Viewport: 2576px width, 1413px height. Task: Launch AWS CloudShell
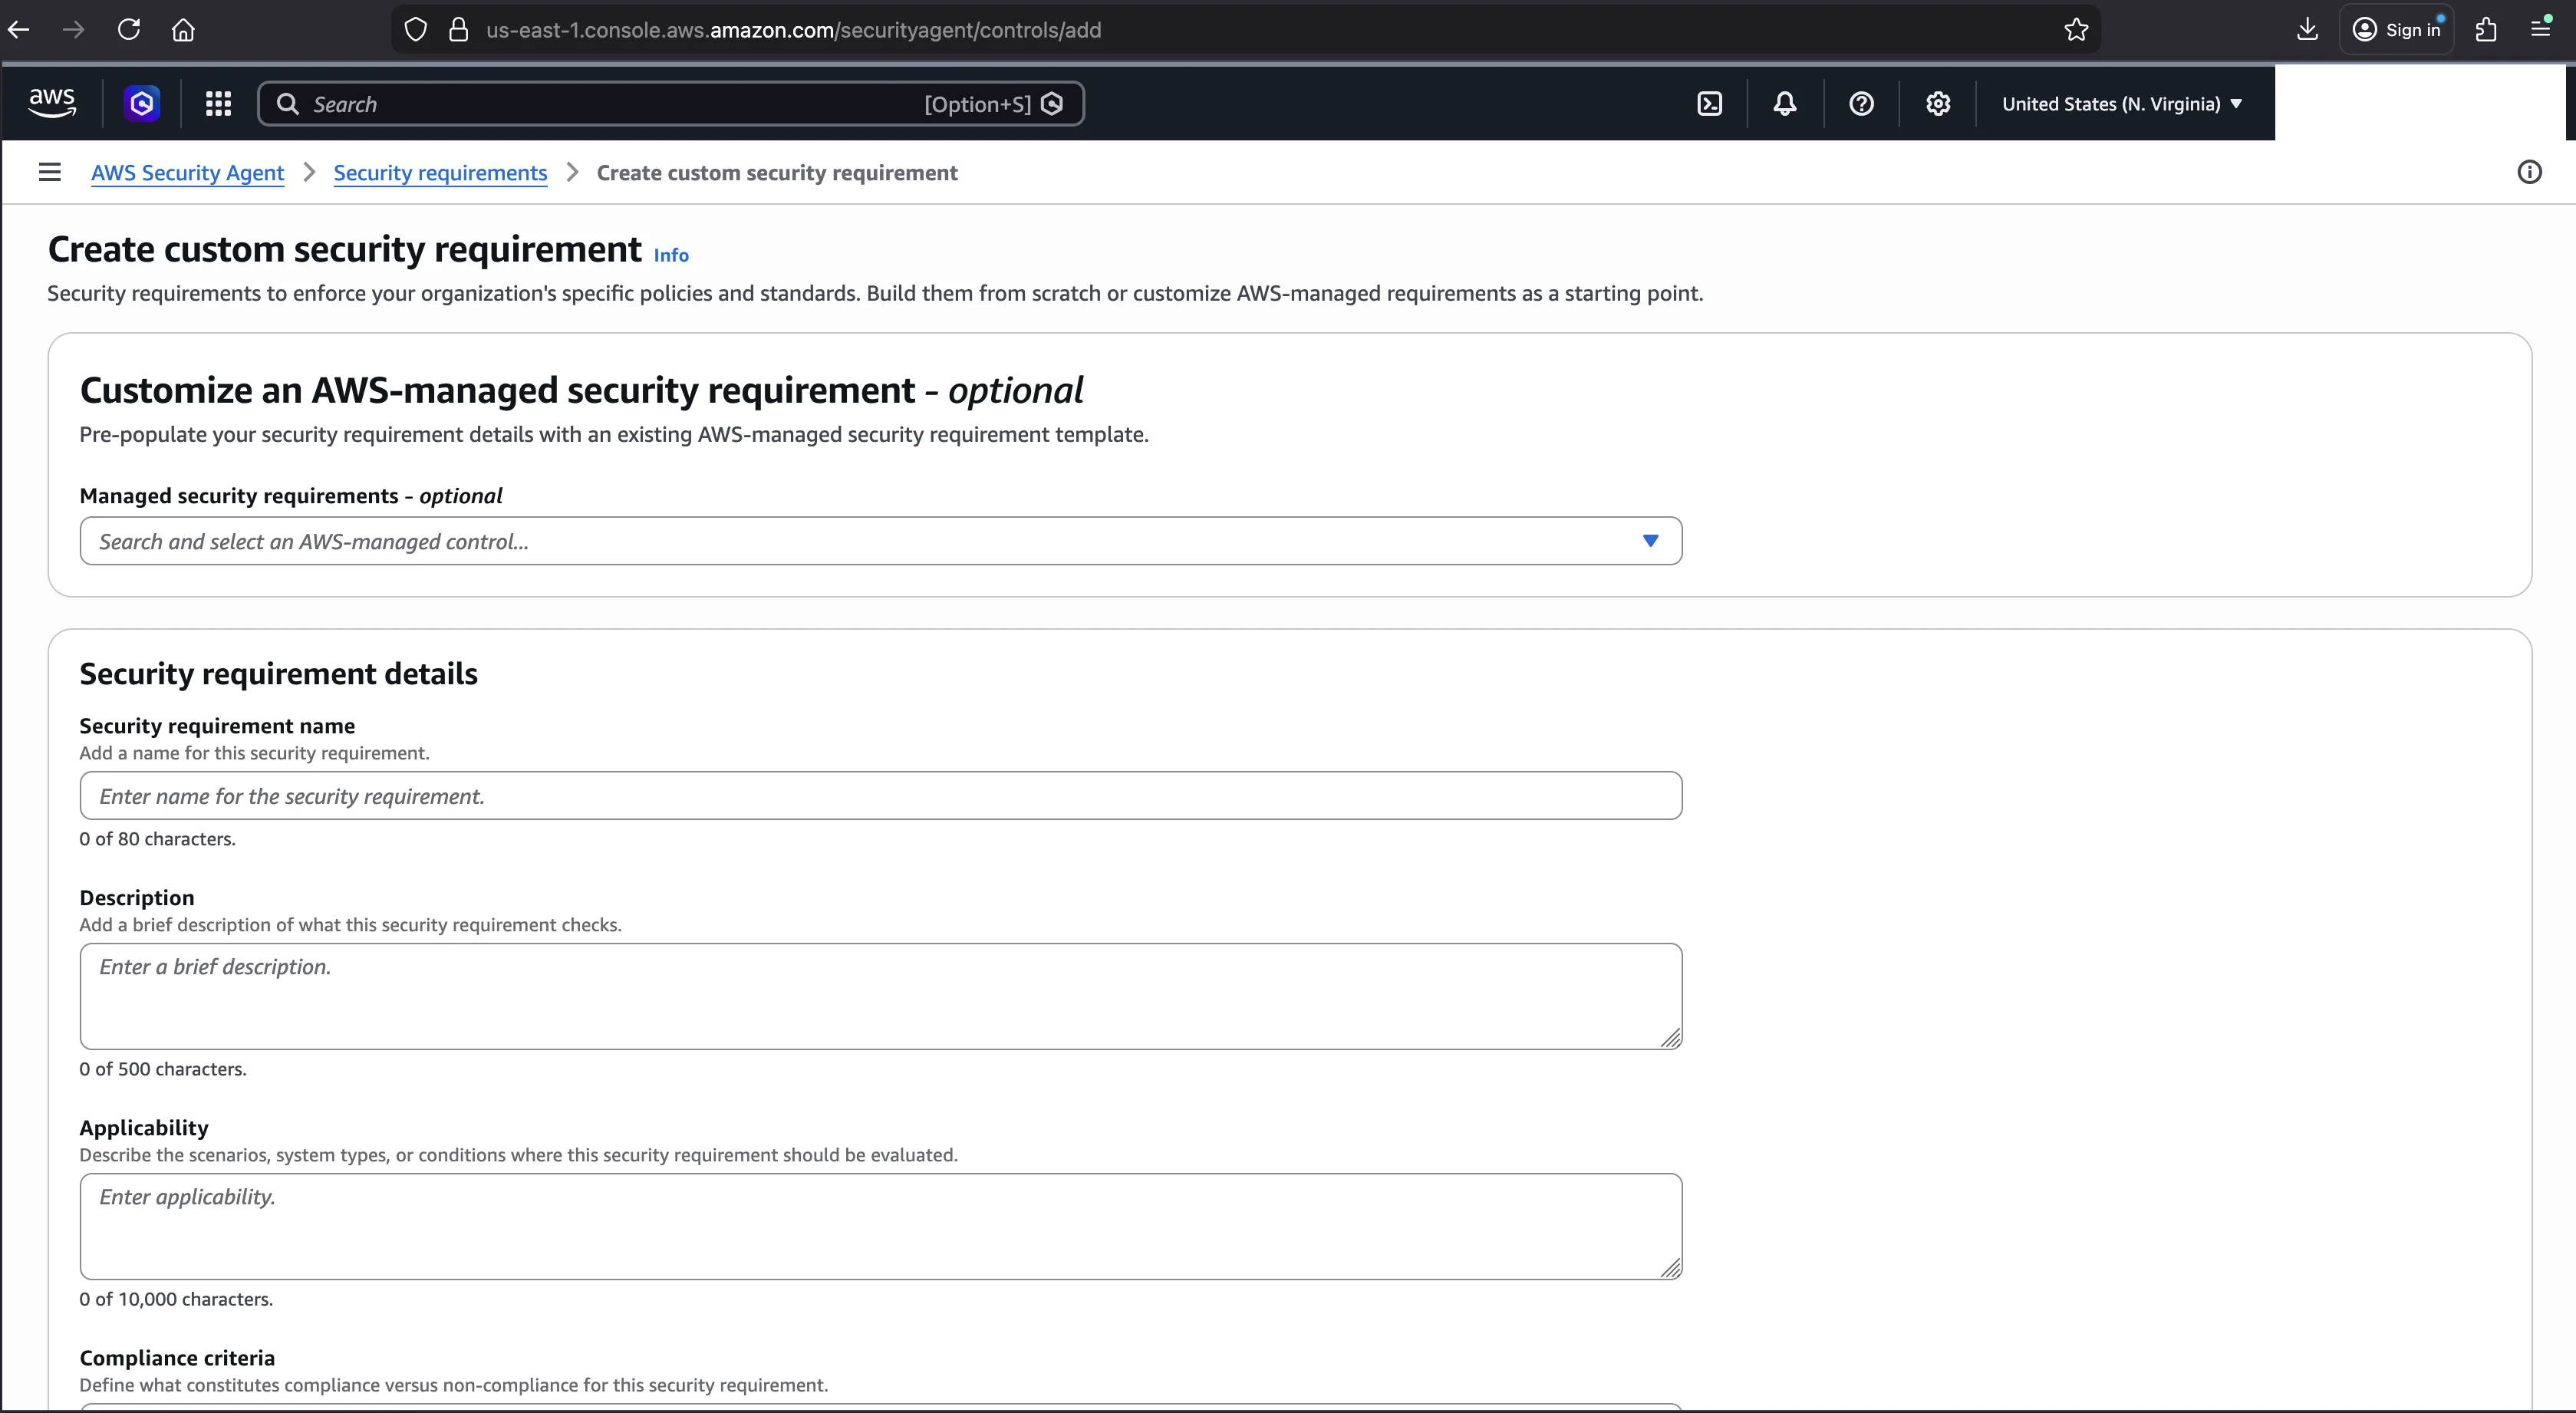click(x=1710, y=104)
